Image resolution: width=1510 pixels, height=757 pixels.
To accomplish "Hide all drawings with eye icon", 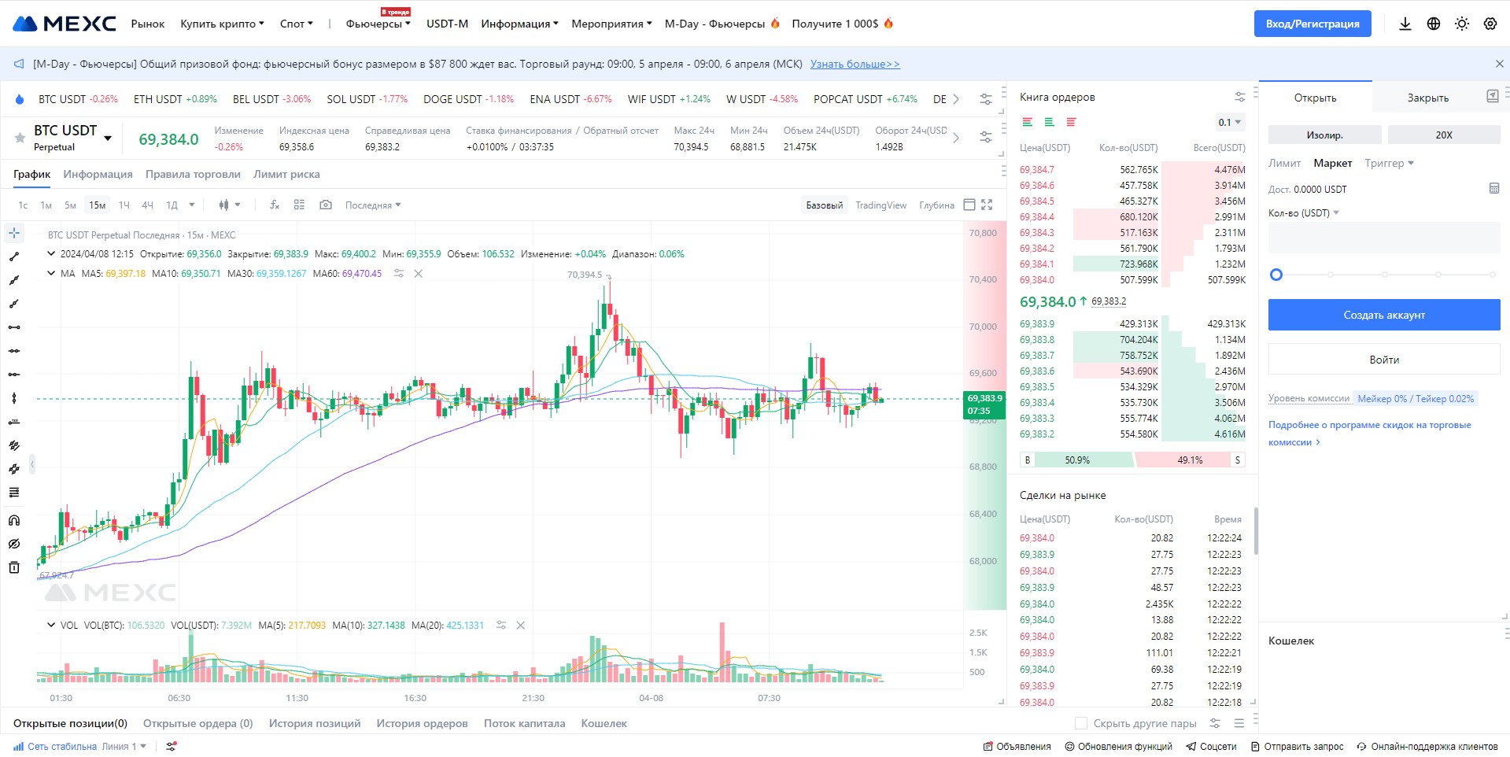I will (14, 544).
